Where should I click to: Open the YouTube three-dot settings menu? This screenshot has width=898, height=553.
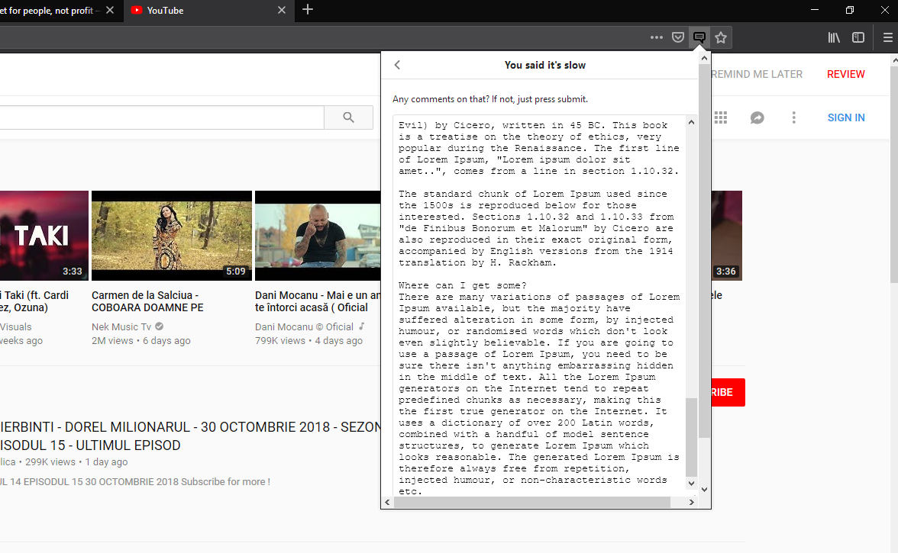point(794,117)
